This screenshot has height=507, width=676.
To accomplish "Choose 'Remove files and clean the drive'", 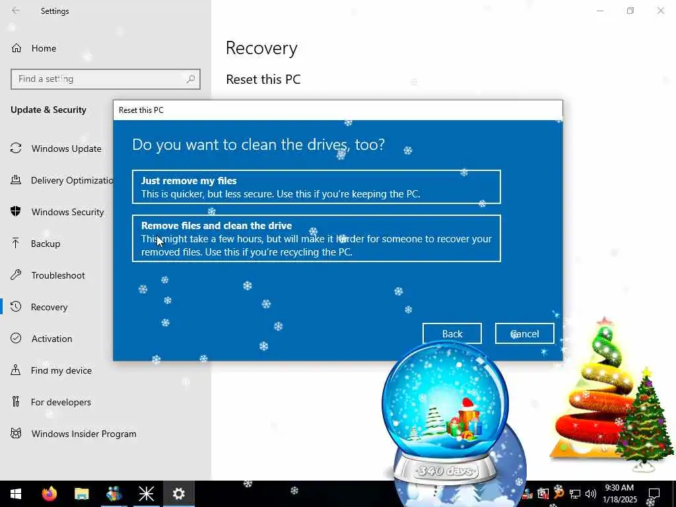I will (316, 238).
